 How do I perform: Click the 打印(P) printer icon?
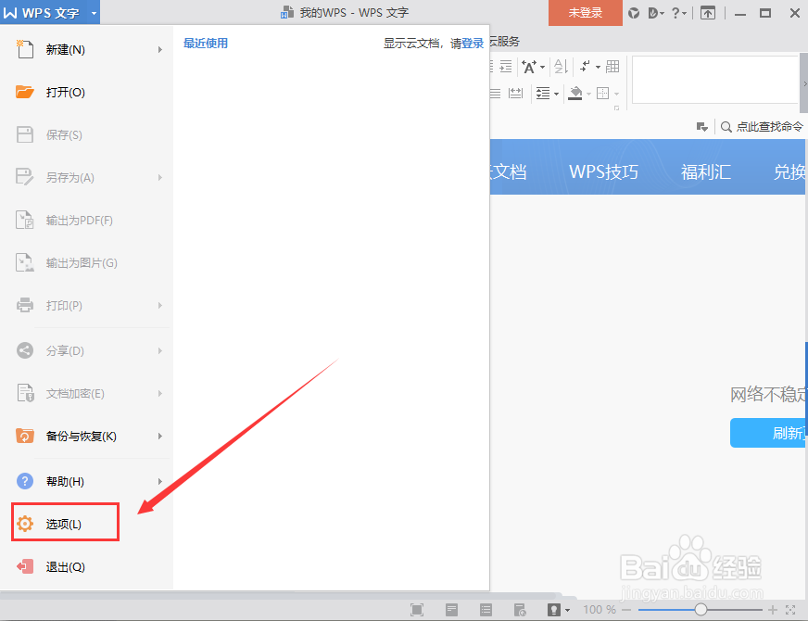[25, 305]
